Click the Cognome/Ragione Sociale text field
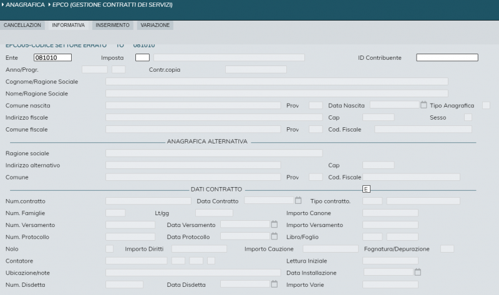The height and width of the screenshot is (295, 499). pyautogui.click(x=276, y=82)
